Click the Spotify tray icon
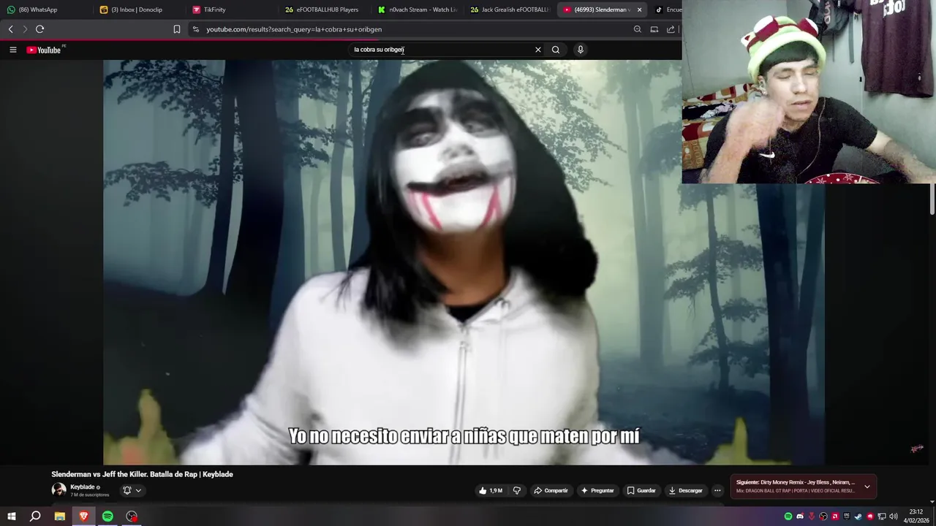This screenshot has height=526, width=936. pyautogui.click(x=788, y=517)
